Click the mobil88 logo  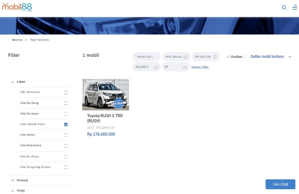pos(17,7)
